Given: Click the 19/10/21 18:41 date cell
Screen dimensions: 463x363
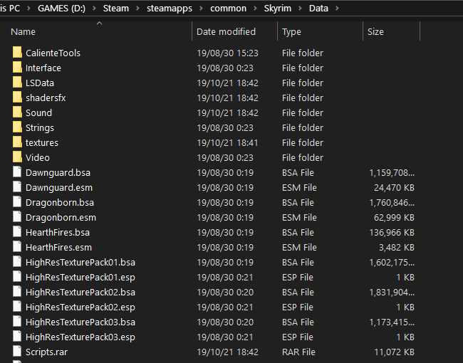Looking at the screenshot, I should [227, 142].
